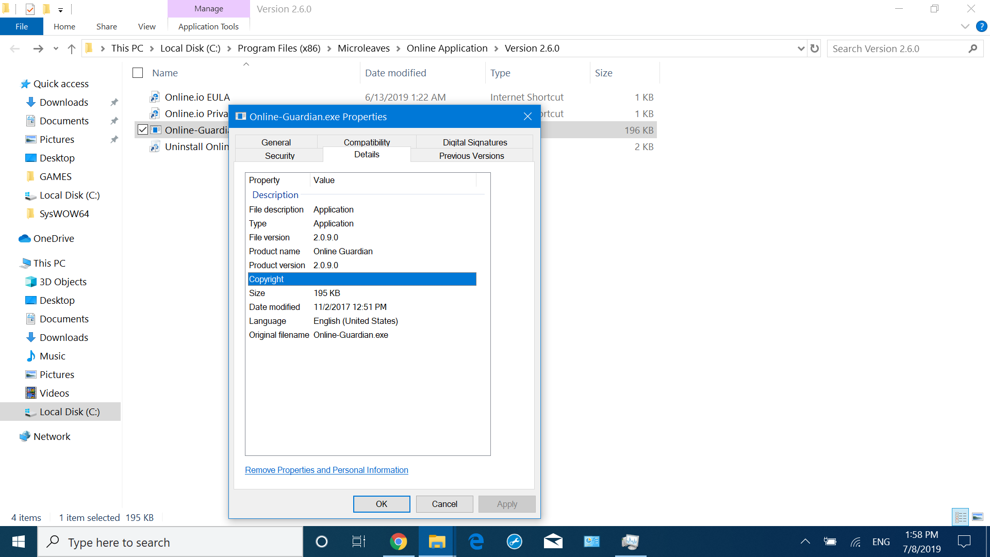
Task: Go up one folder level
Action: [x=72, y=48]
